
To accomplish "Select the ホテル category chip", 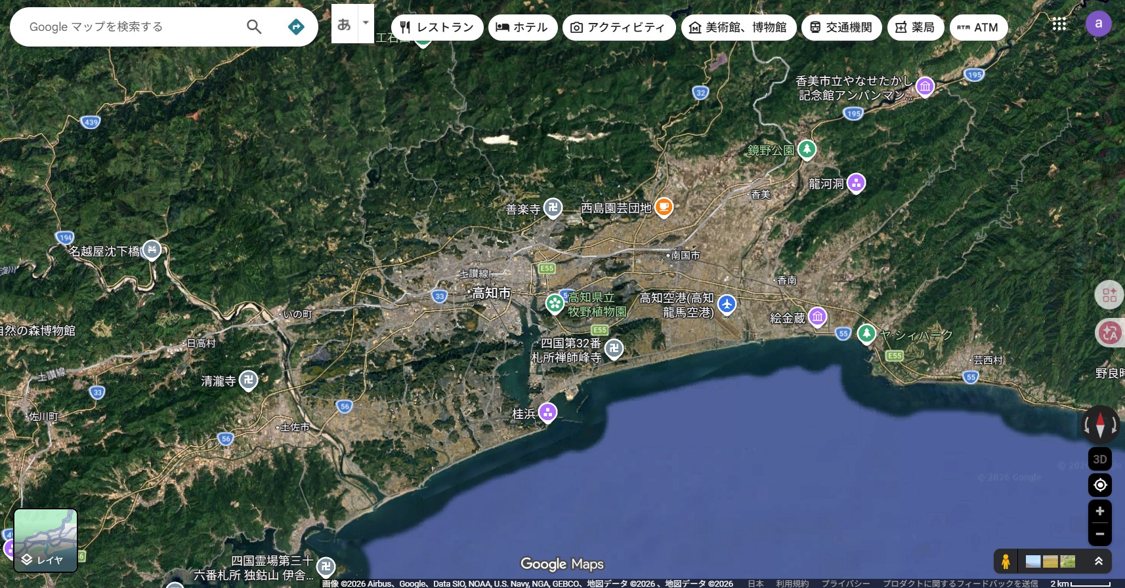I will pos(522,28).
